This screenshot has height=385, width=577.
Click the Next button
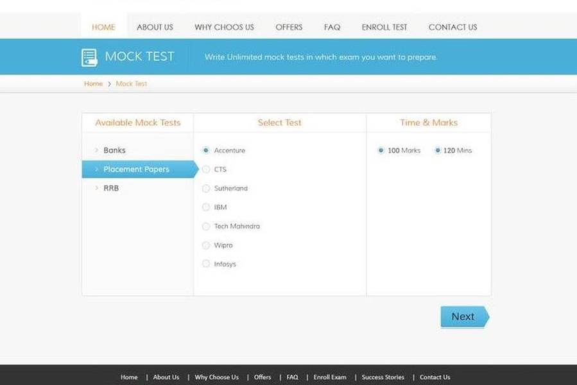point(463,316)
